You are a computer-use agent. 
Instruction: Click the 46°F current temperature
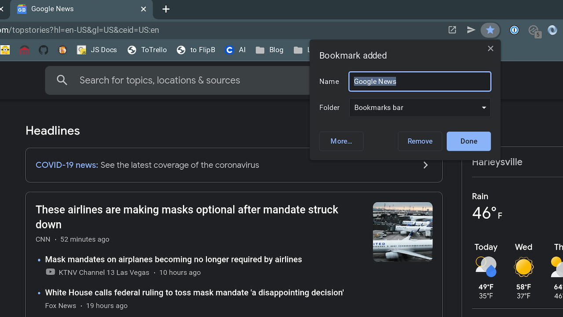click(x=487, y=213)
